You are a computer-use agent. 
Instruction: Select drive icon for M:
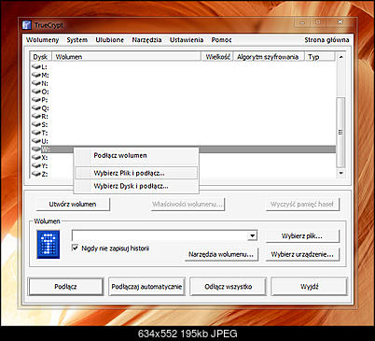(x=36, y=75)
